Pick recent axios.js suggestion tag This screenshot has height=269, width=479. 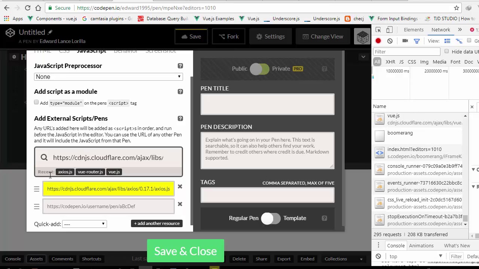pos(65,172)
